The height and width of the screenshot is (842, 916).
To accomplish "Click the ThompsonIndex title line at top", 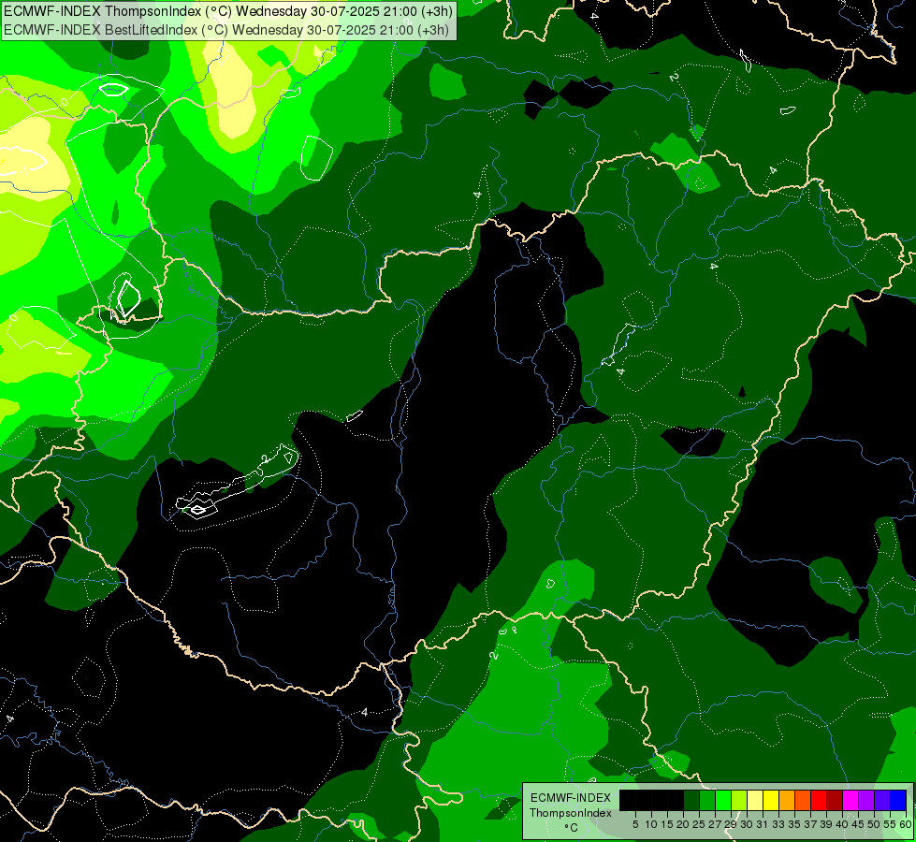I will [x=228, y=10].
